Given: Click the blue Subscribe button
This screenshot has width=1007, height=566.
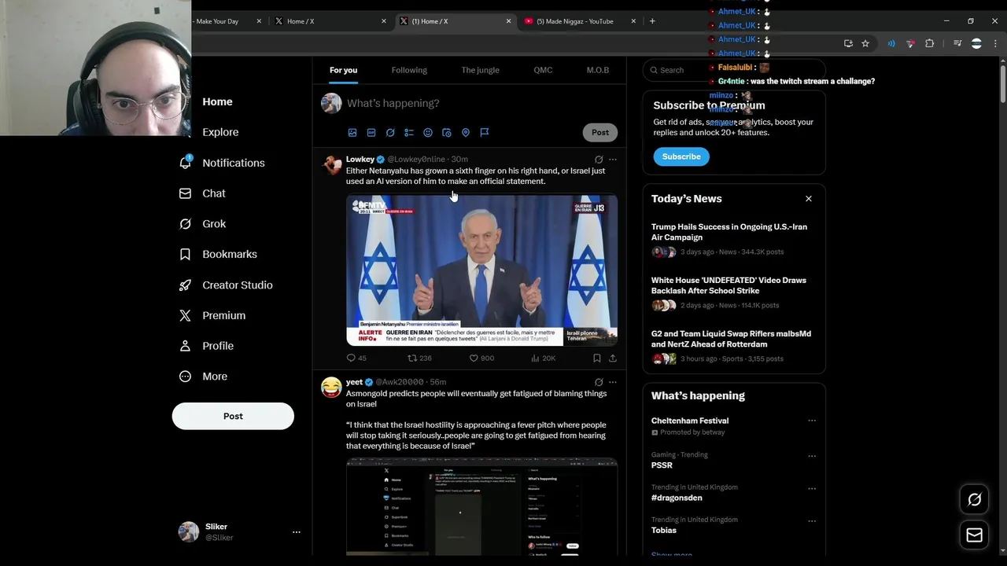Looking at the screenshot, I should [x=681, y=156].
